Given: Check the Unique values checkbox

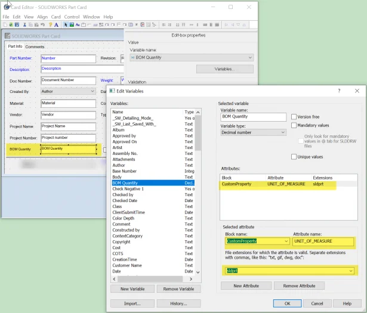Looking at the screenshot, I should [x=294, y=157].
